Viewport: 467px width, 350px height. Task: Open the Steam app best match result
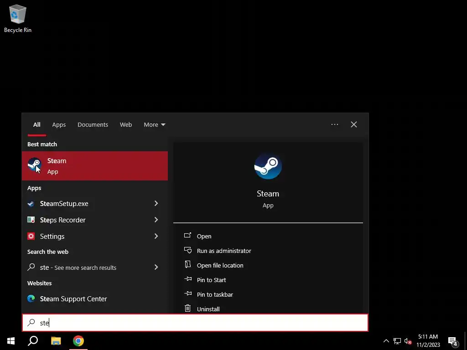(95, 166)
